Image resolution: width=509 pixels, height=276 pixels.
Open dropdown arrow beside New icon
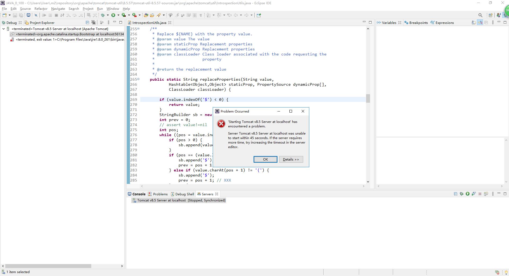[x=10, y=15]
